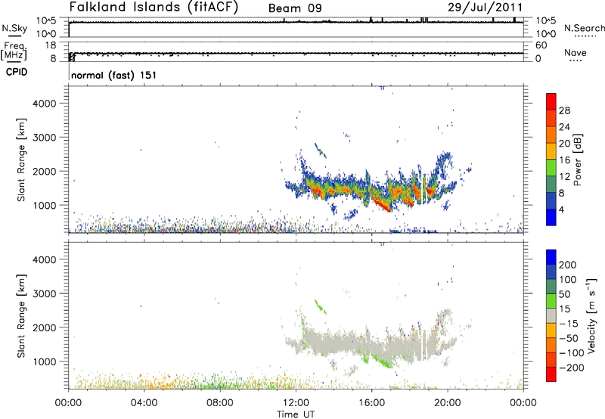Click the '16:00' time axis label
This screenshot has height=419, width=605.
click(371, 403)
